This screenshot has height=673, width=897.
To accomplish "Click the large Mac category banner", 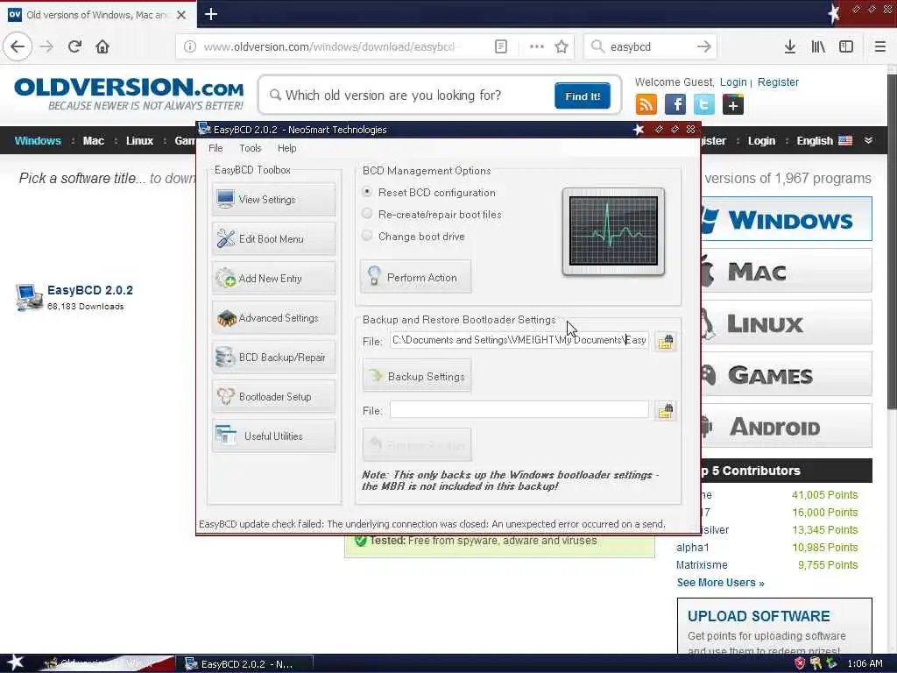I will pos(787,271).
